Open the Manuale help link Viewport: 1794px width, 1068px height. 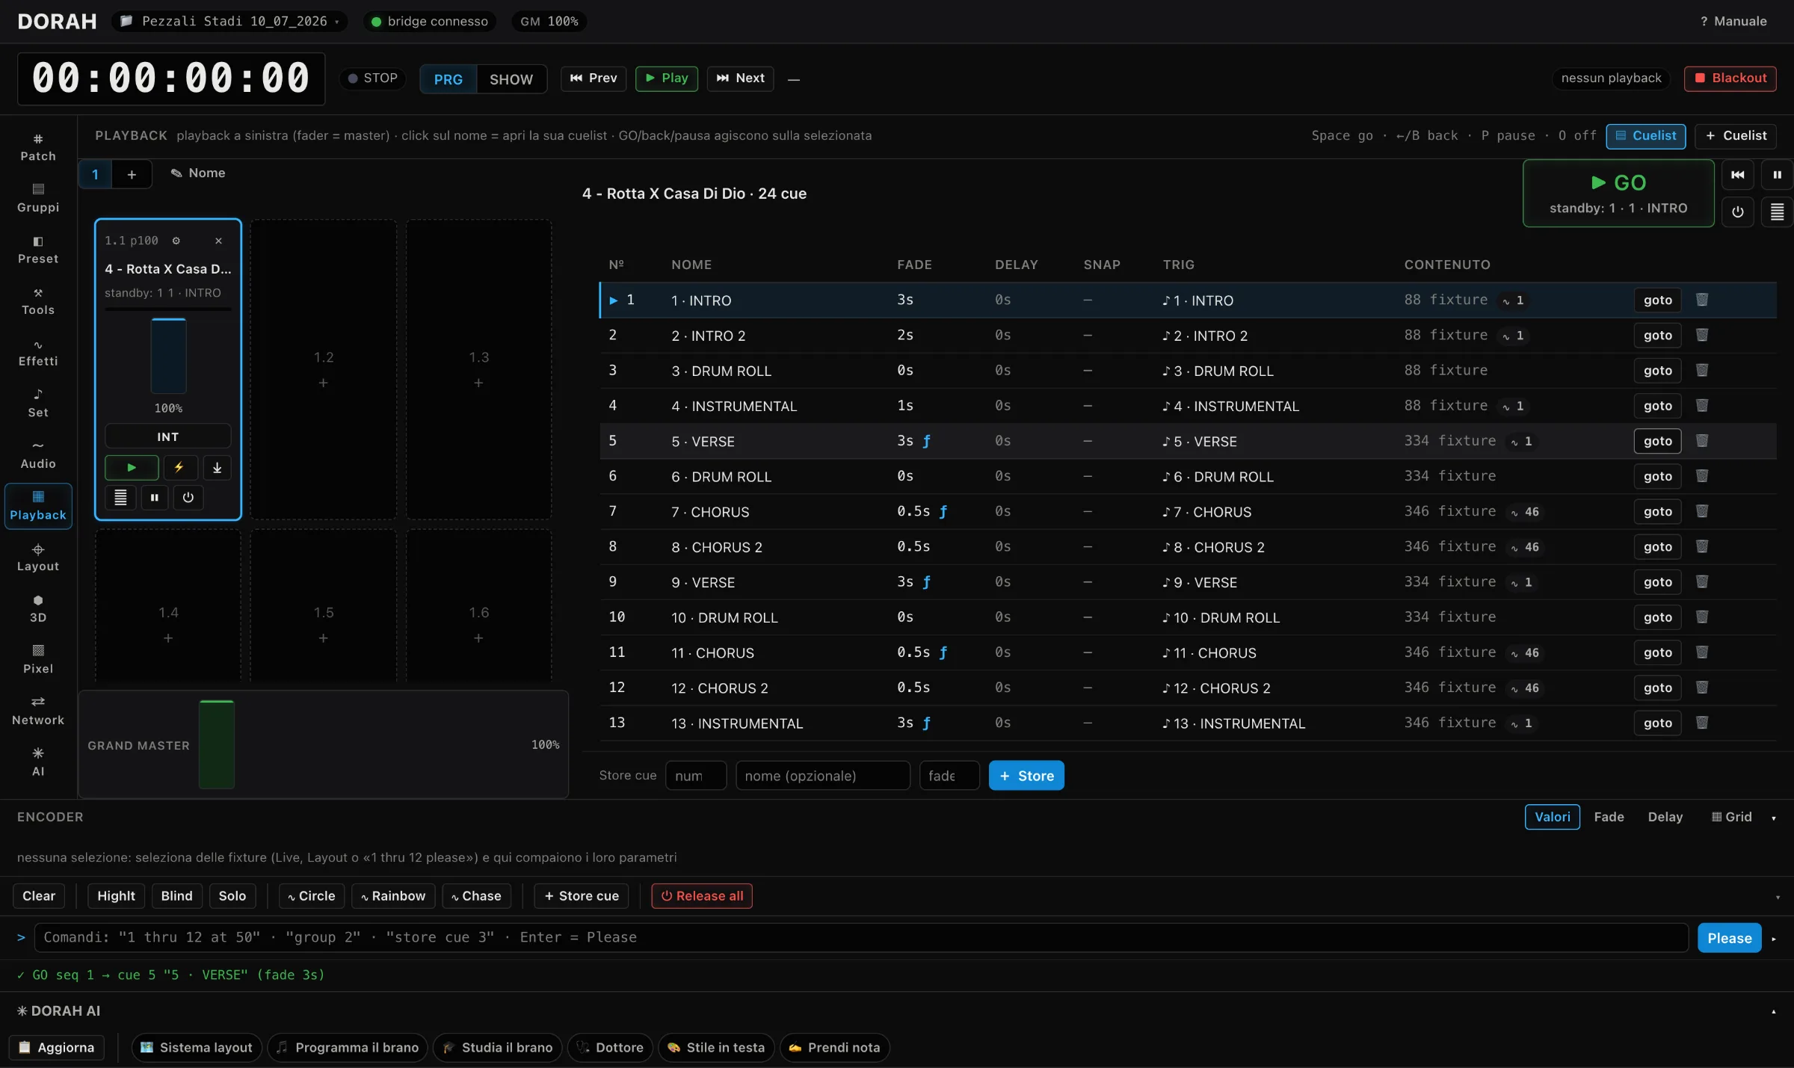(x=1733, y=21)
